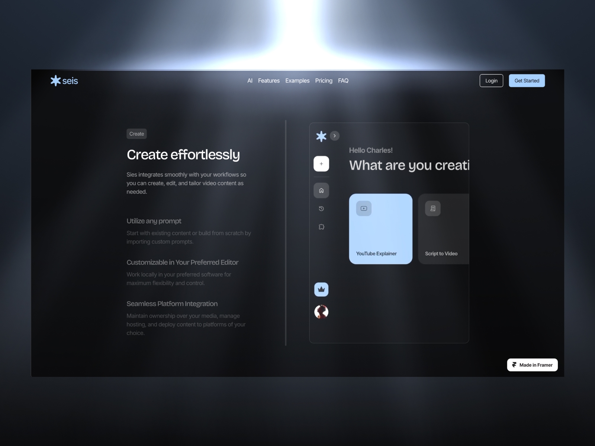Click the Login button
The height and width of the screenshot is (446, 595).
click(491, 80)
